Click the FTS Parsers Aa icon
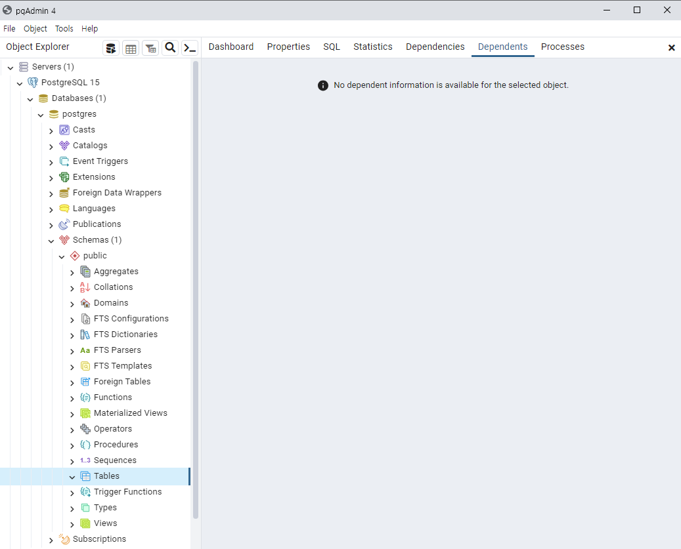This screenshot has width=681, height=549. pyautogui.click(x=85, y=350)
